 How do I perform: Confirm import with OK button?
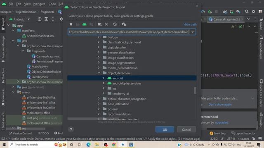pos(165,129)
